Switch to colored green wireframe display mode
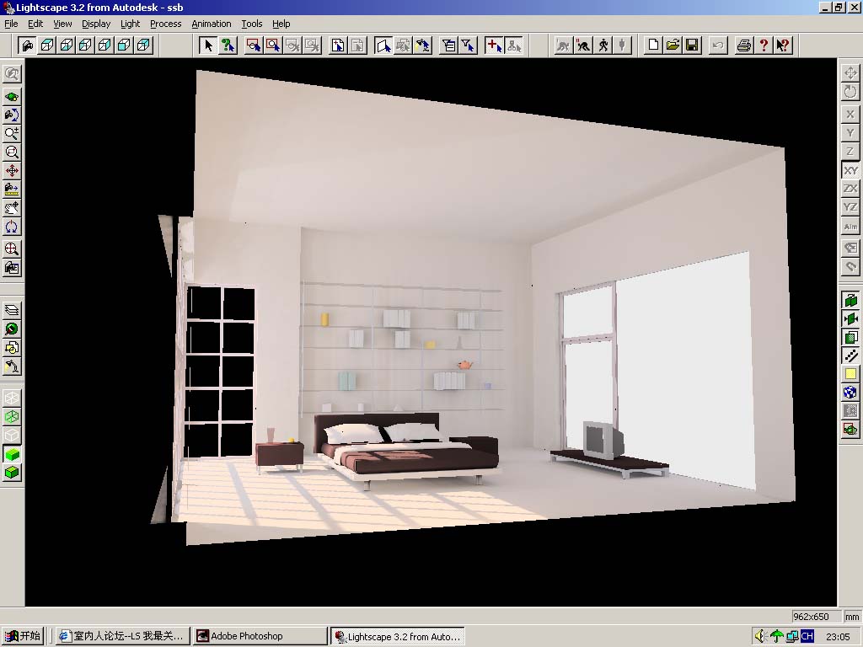The height and width of the screenshot is (647, 863). click(12, 416)
